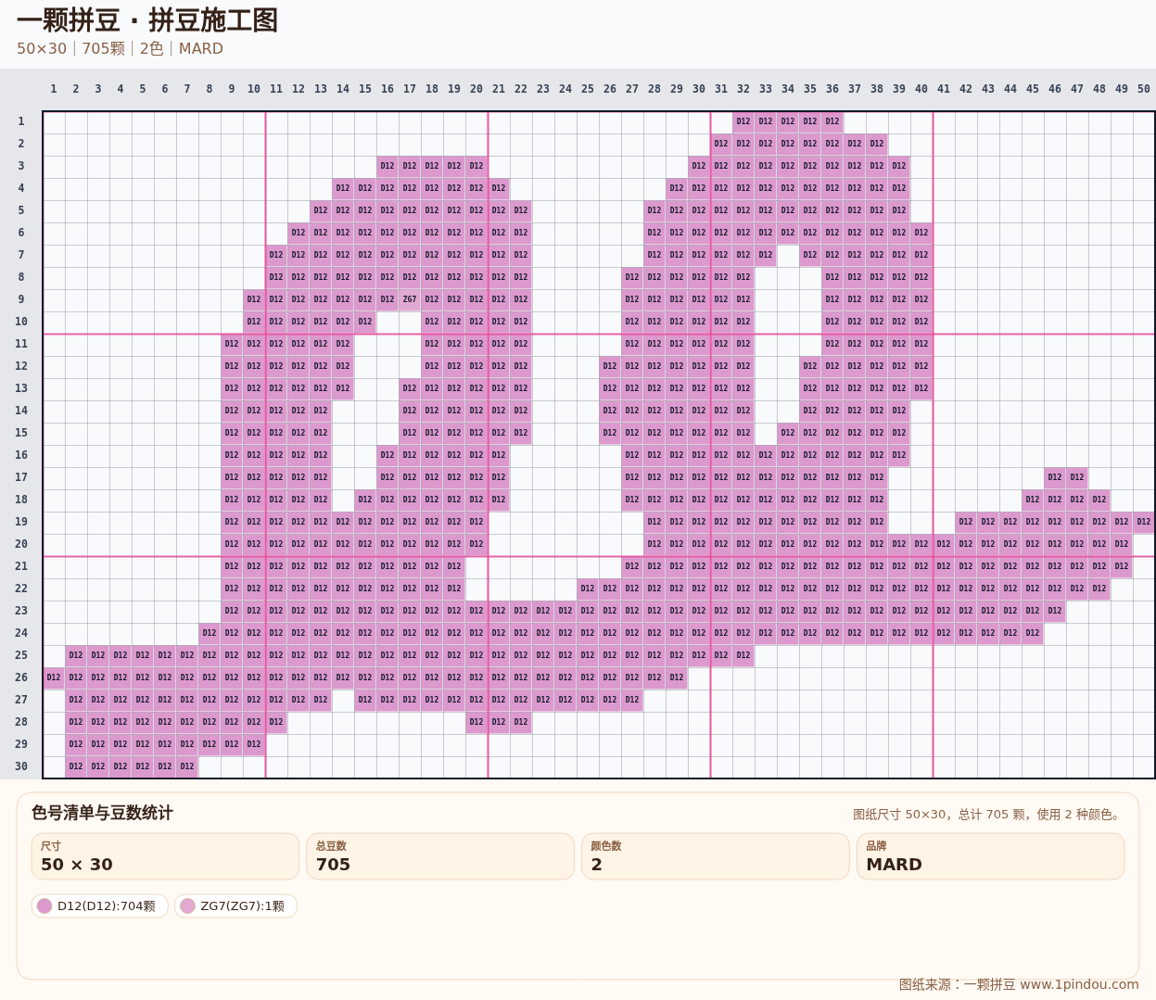Click column header 40
The height and width of the screenshot is (1000, 1156).
click(x=921, y=89)
